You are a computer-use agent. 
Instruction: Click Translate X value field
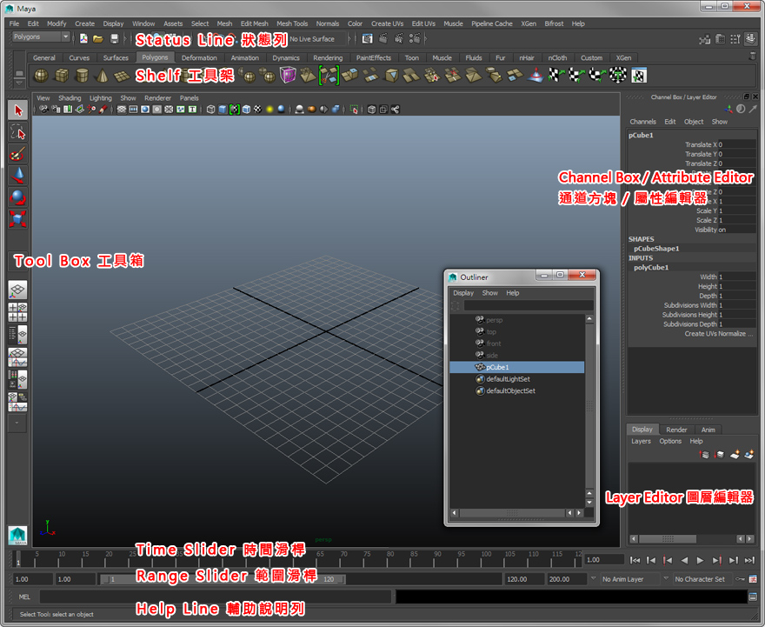735,144
